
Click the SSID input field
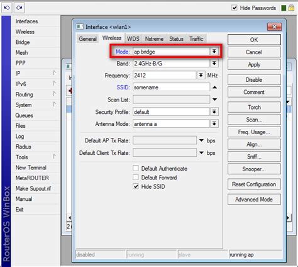171,88
